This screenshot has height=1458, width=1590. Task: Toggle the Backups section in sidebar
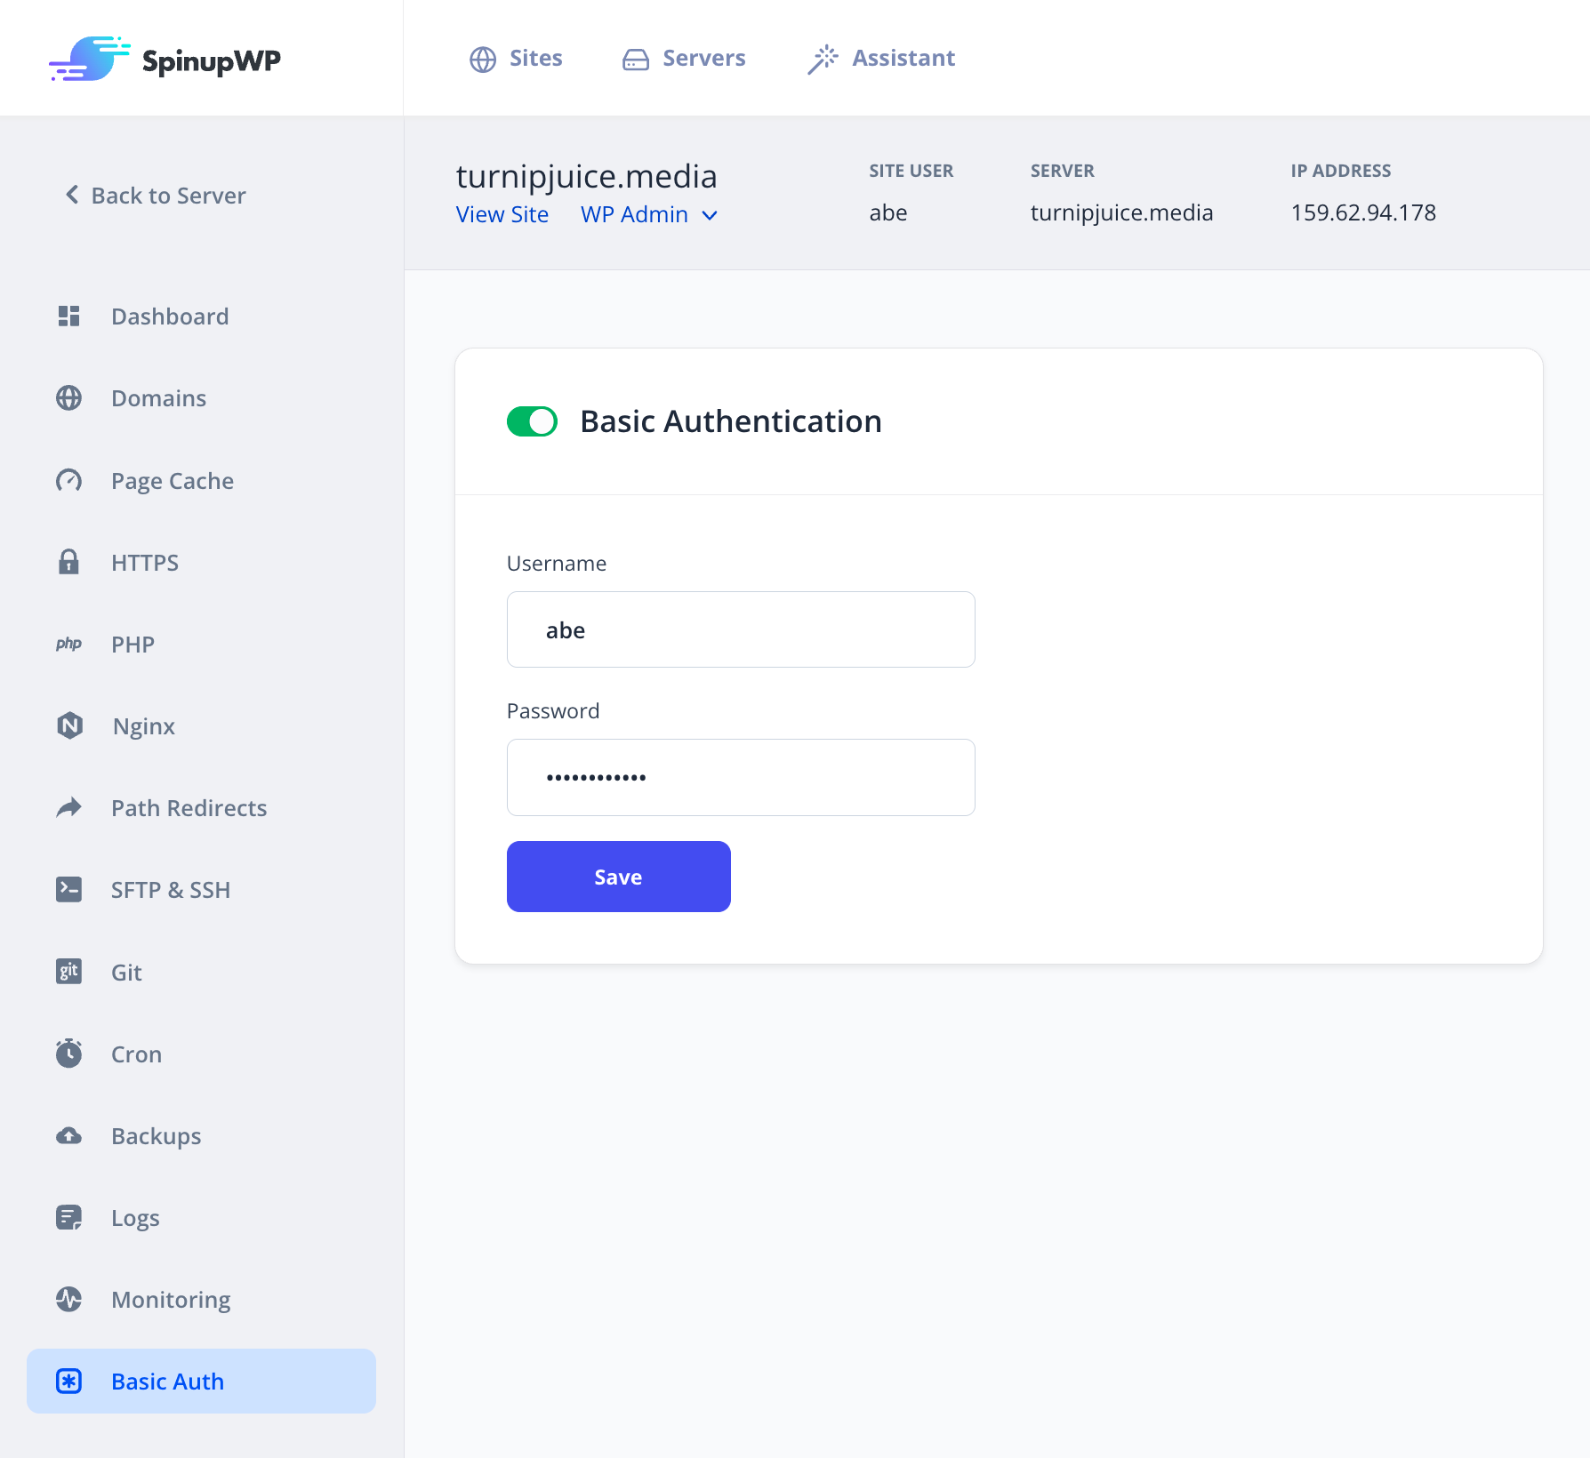pyautogui.click(x=156, y=1136)
